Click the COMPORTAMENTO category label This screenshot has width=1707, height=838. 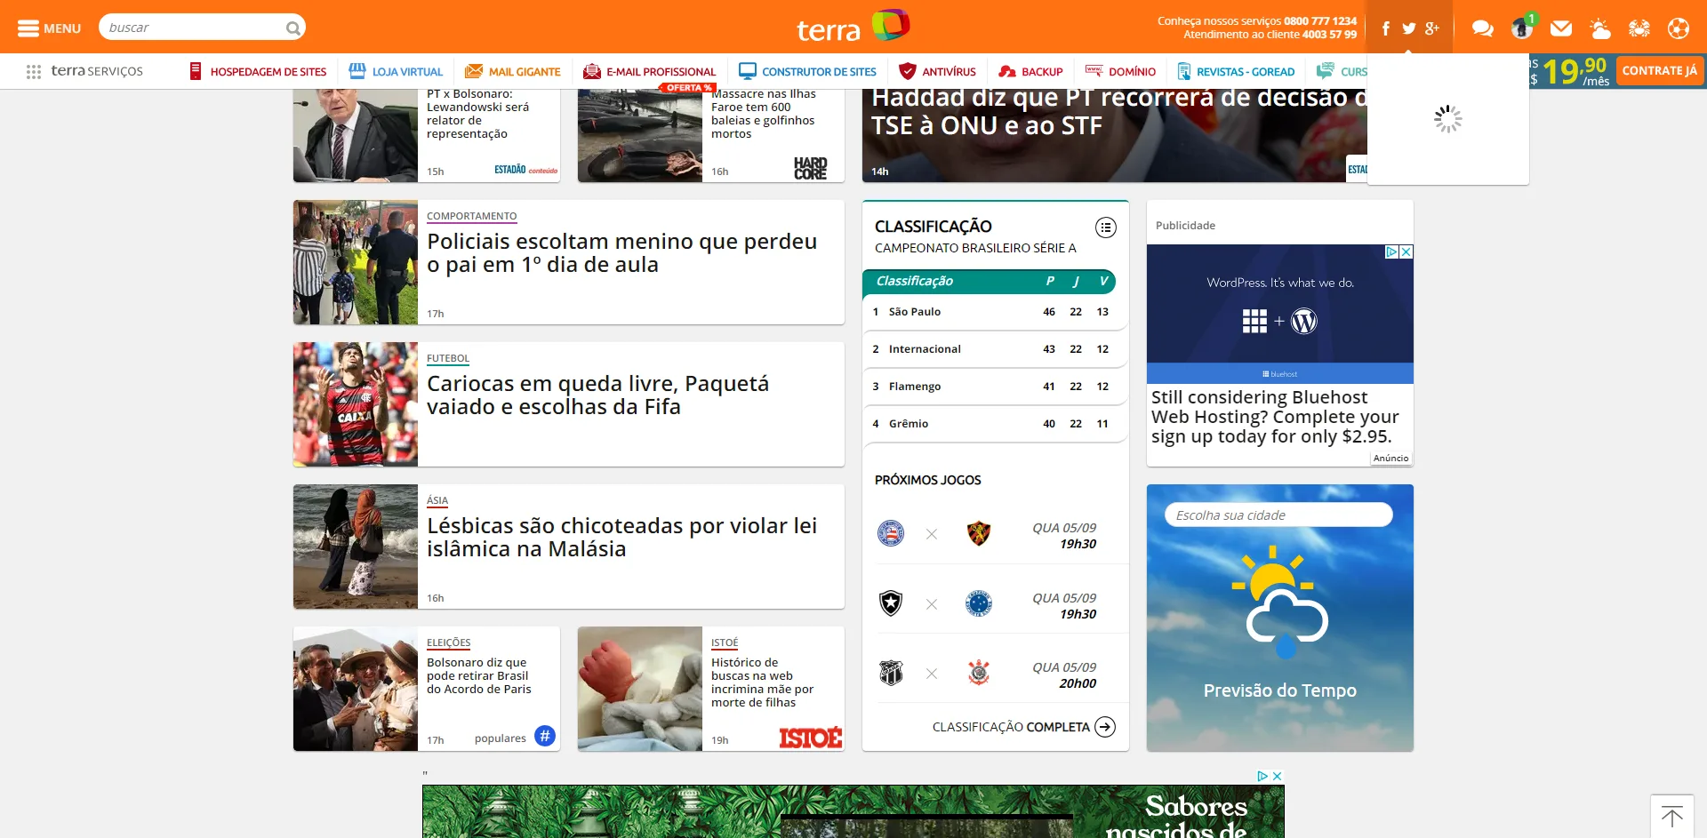471,216
